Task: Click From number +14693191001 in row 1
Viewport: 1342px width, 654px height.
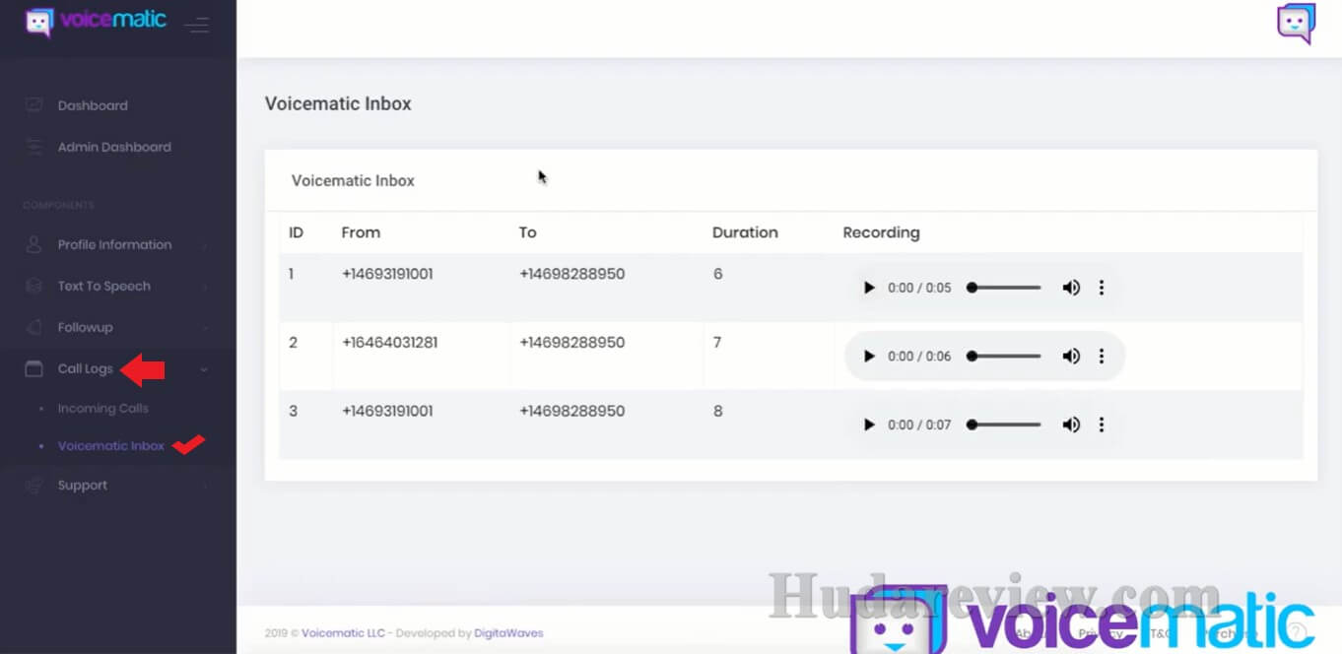Action: click(387, 274)
